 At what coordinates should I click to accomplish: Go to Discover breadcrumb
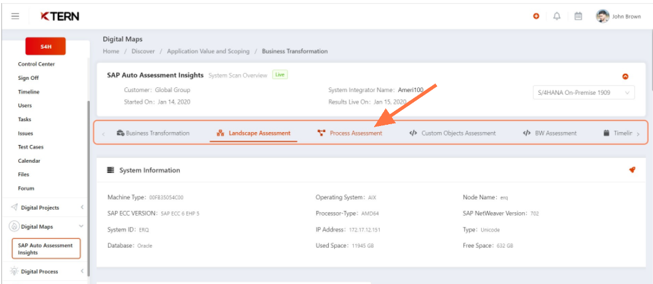[x=143, y=51]
